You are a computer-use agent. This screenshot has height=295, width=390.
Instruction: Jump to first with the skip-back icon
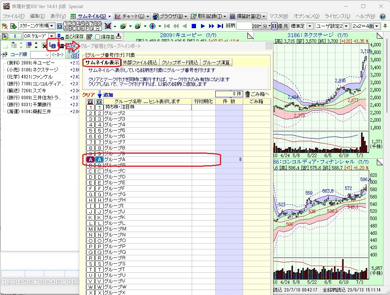point(167,26)
